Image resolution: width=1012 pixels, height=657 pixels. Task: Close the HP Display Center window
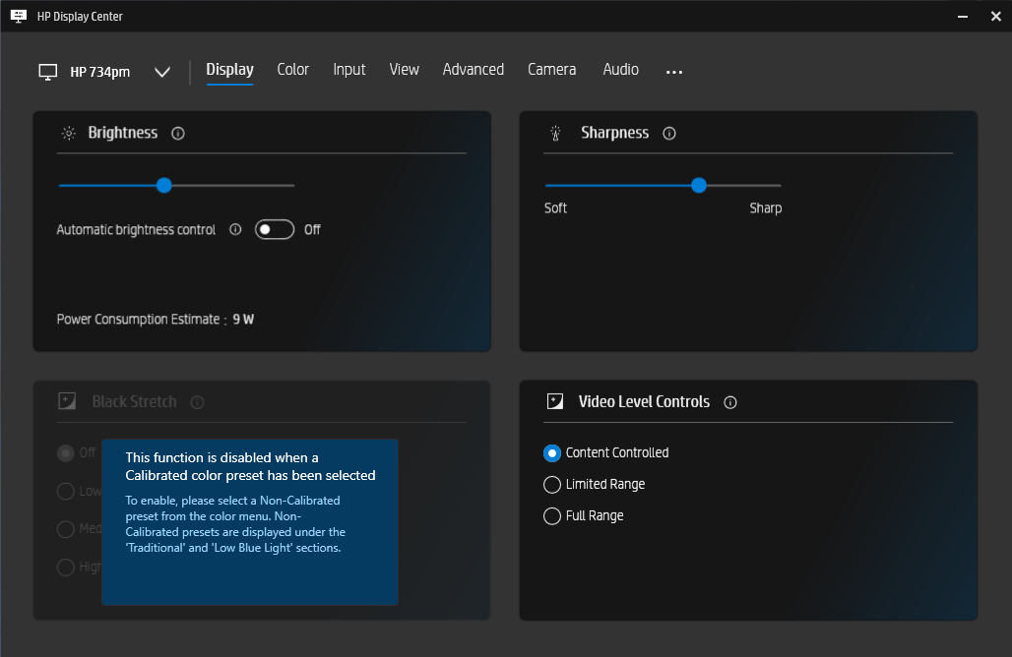pos(996,17)
